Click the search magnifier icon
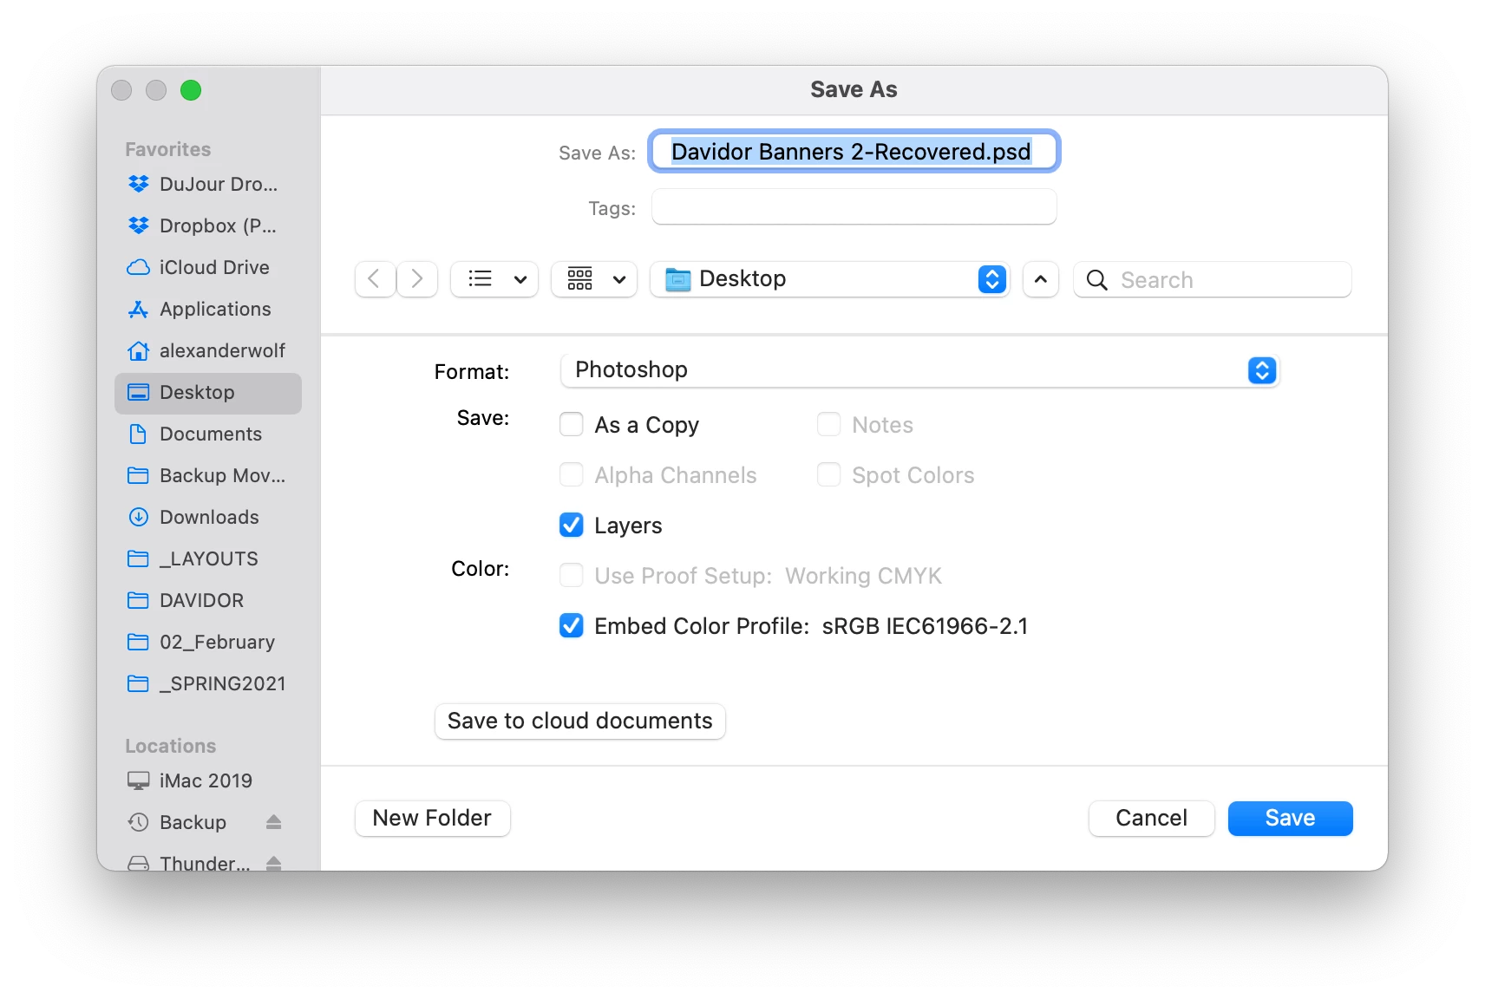This screenshot has height=999, width=1485. click(x=1097, y=280)
